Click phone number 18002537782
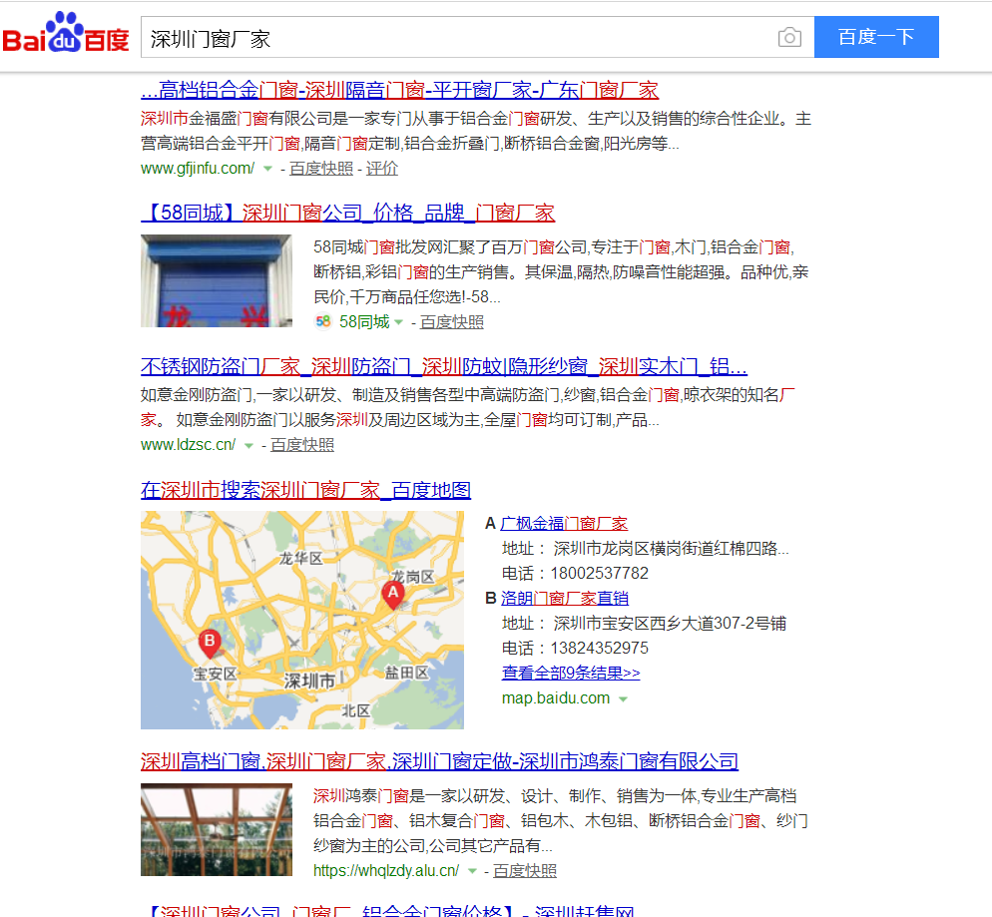The height and width of the screenshot is (917, 992). 599,574
